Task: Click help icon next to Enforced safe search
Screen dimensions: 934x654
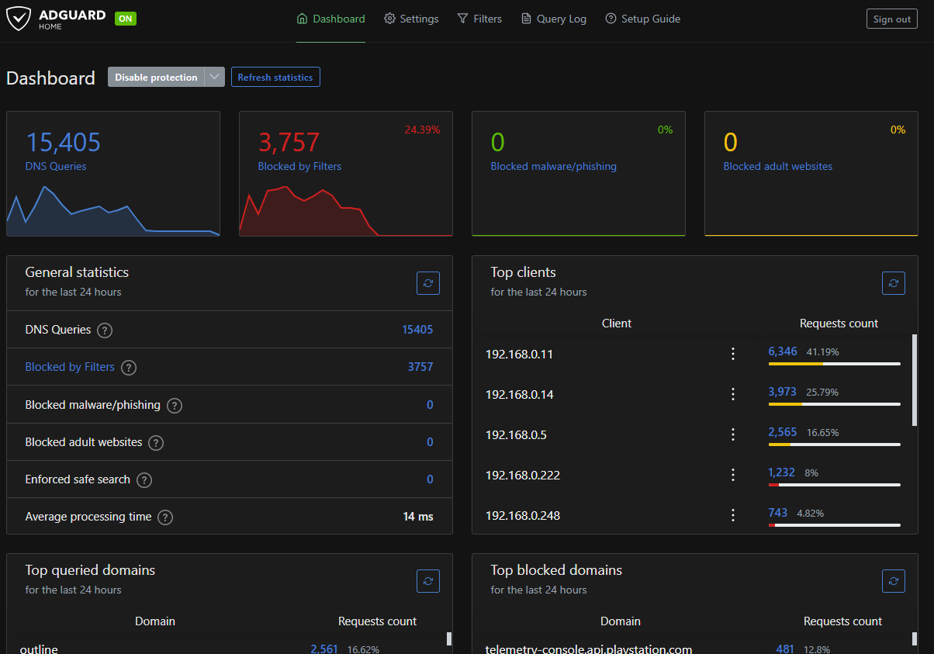Action: (144, 480)
